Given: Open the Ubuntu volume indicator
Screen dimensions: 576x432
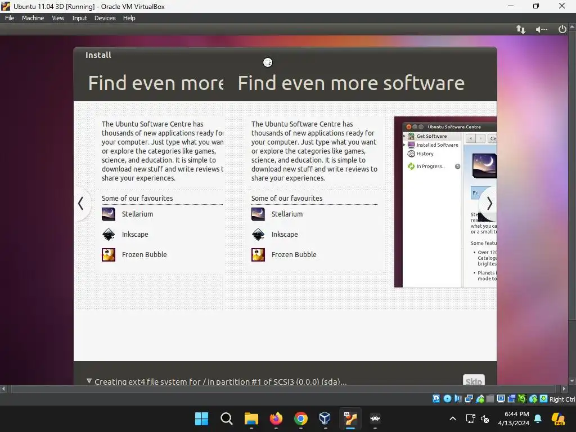Looking at the screenshot, I should (x=541, y=29).
